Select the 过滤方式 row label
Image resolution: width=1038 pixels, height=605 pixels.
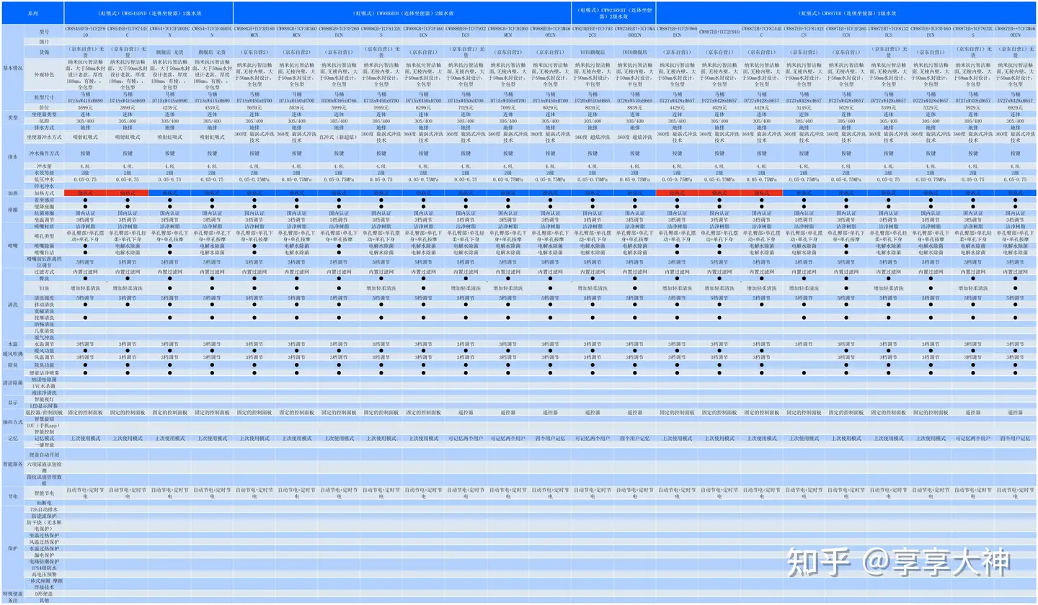(44, 272)
